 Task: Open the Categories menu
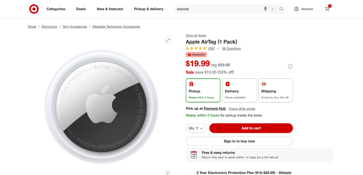coord(56,9)
